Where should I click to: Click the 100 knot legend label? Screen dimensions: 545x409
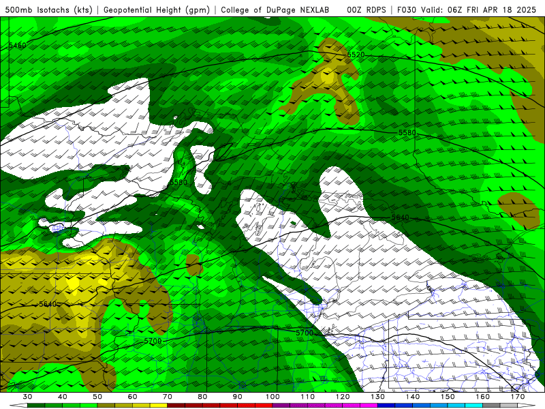(272, 397)
